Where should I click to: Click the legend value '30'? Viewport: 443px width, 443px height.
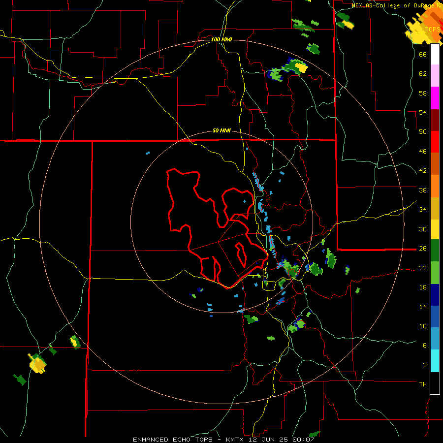click(x=423, y=229)
